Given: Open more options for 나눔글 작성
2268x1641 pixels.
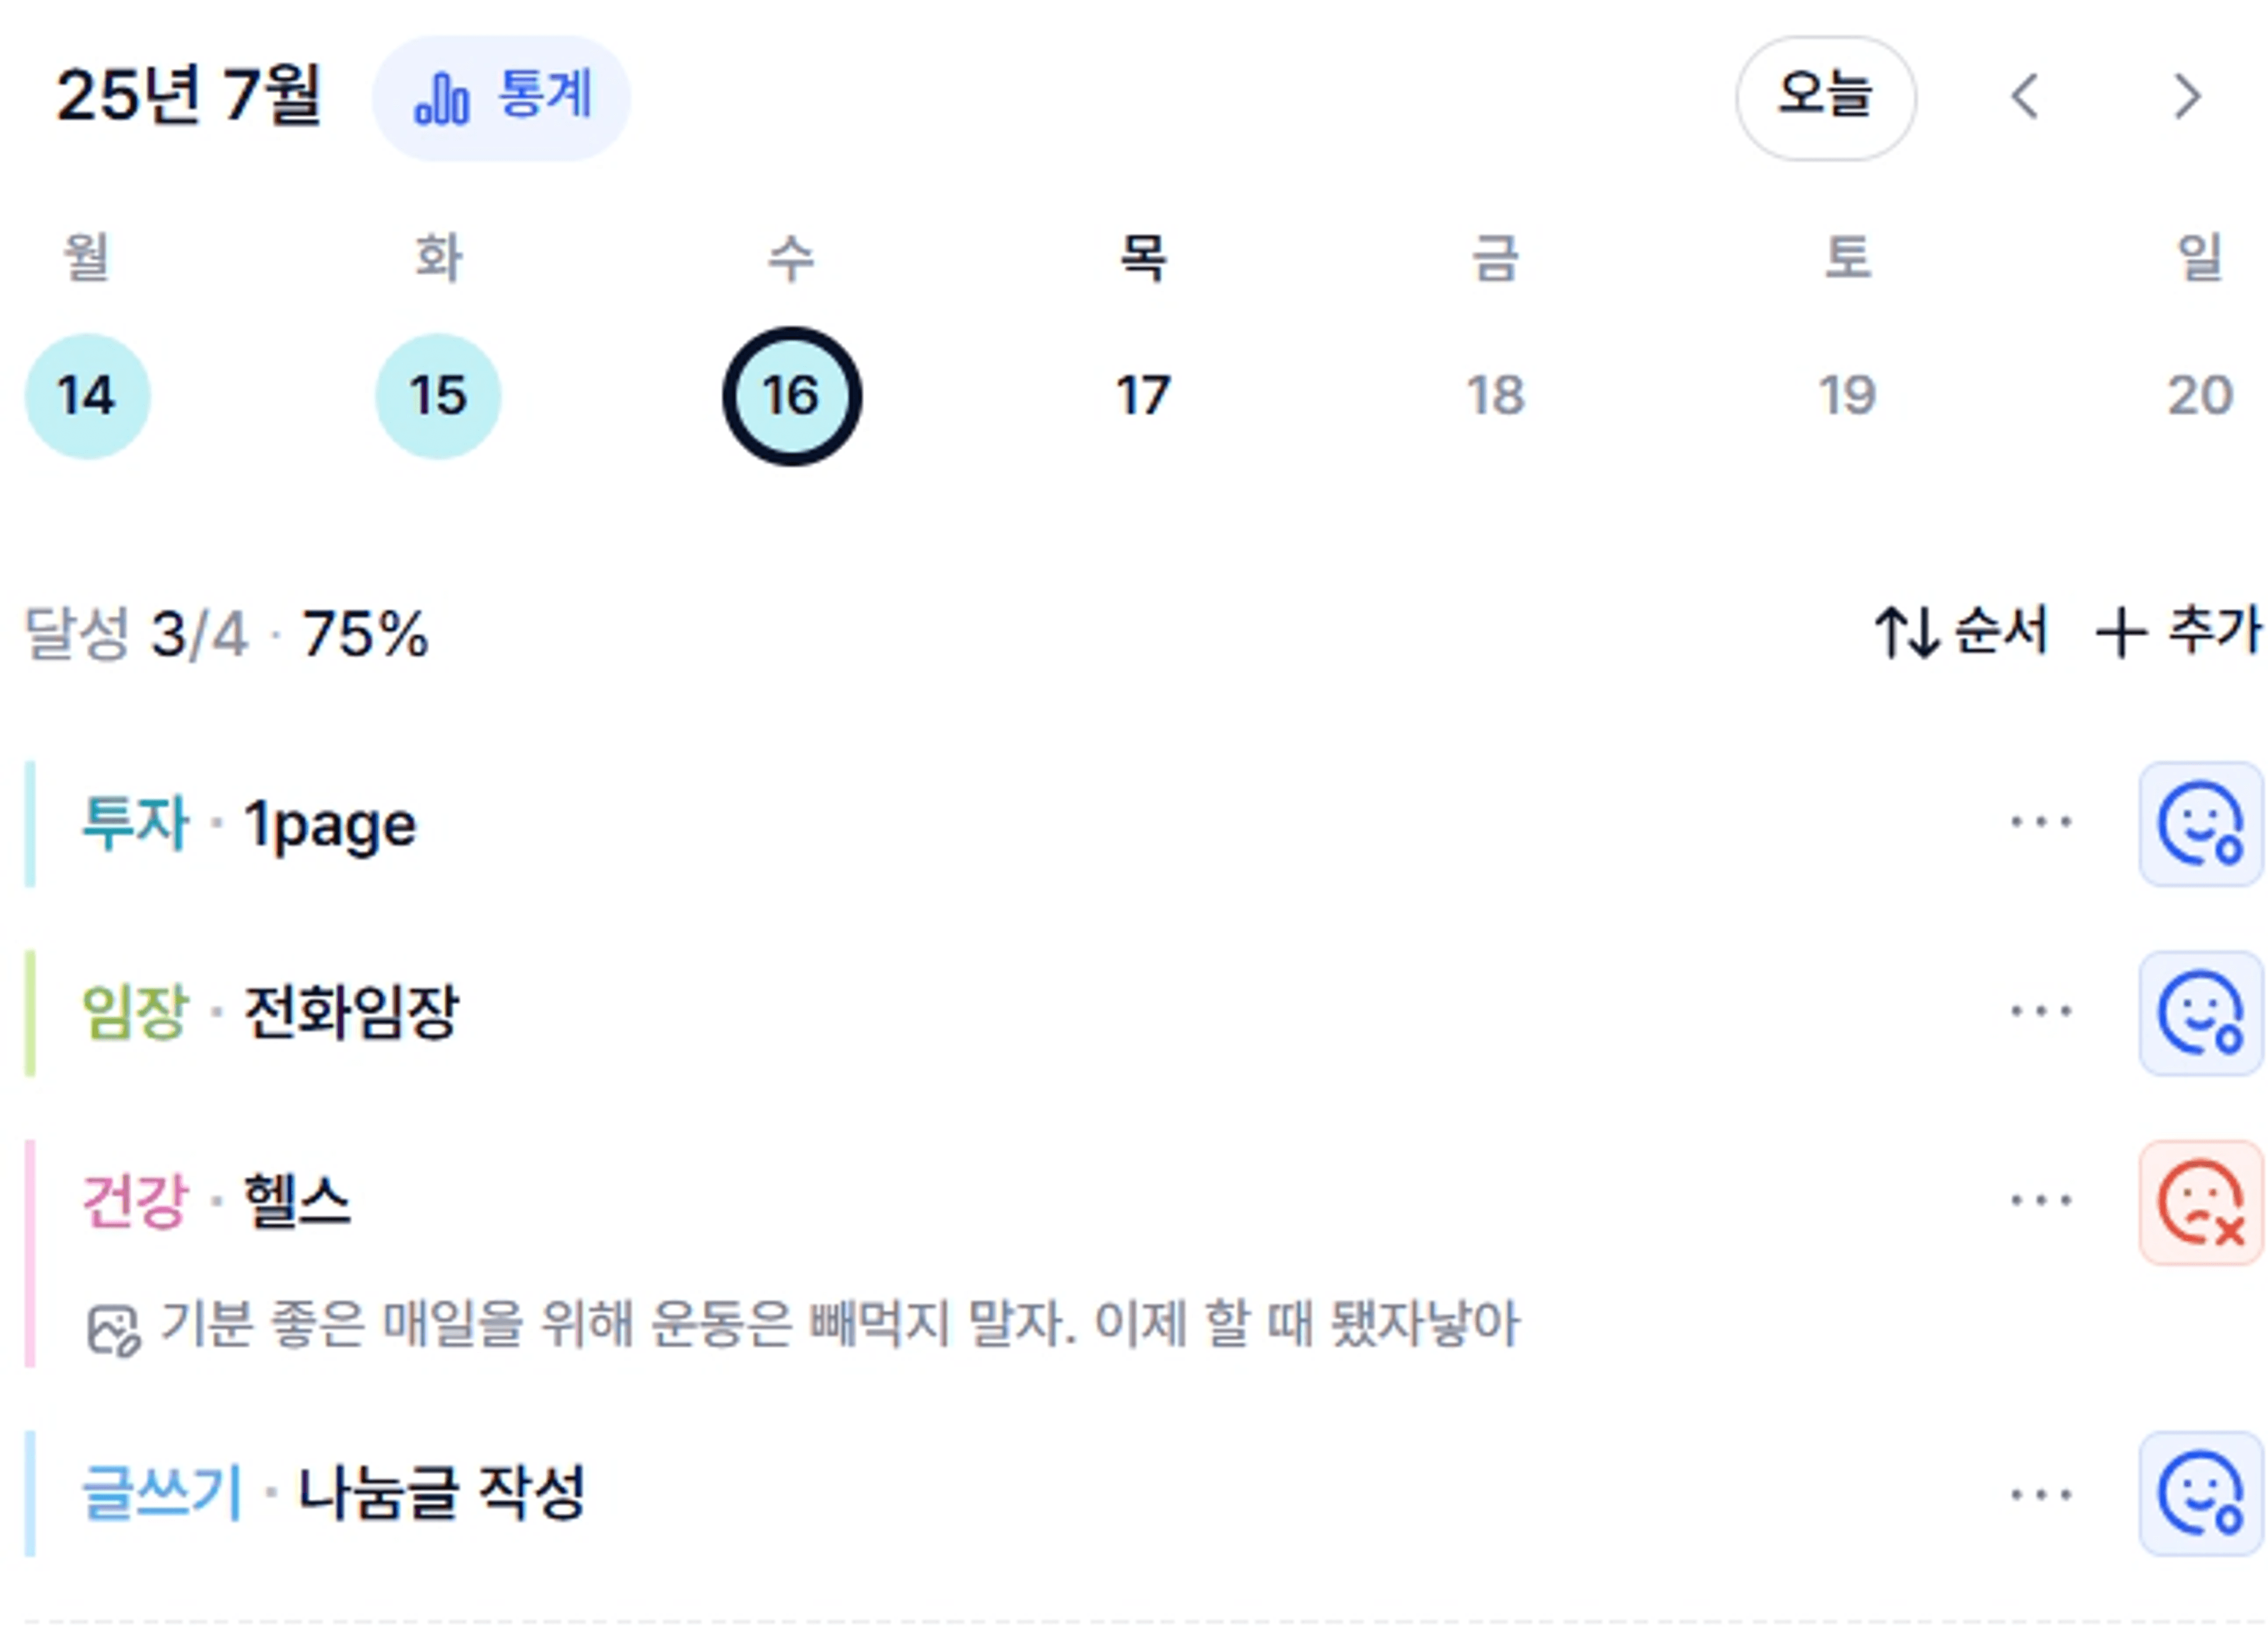Looking at the screenshot, I should click(2041, 1495).
